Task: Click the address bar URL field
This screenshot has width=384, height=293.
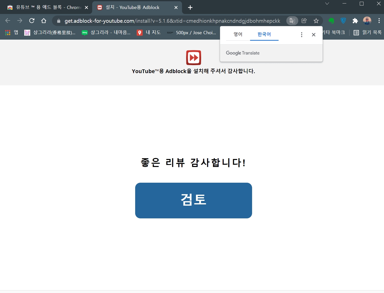Action: pyautogui.click(x=172, y=21)
